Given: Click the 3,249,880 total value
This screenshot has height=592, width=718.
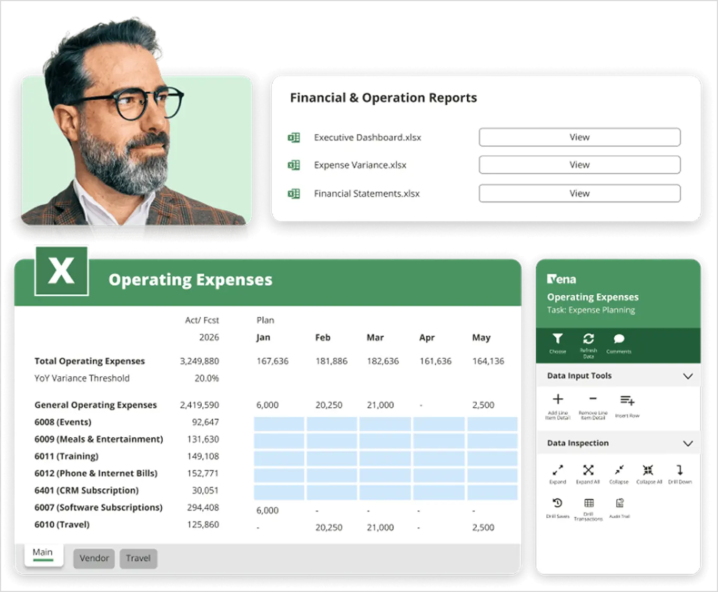Looking at the screenshot, I should pos(199,361).
